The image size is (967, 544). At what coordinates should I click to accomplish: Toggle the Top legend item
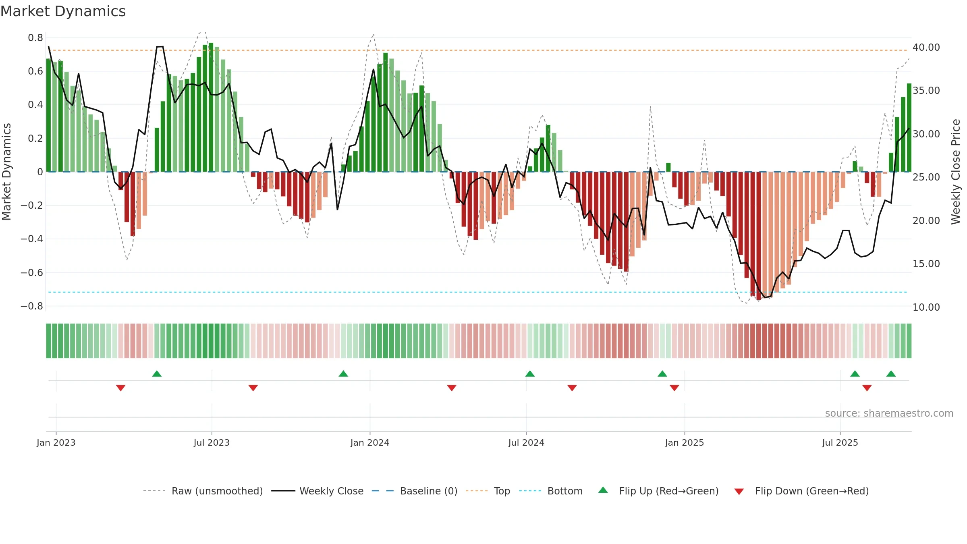click(488, 491)
